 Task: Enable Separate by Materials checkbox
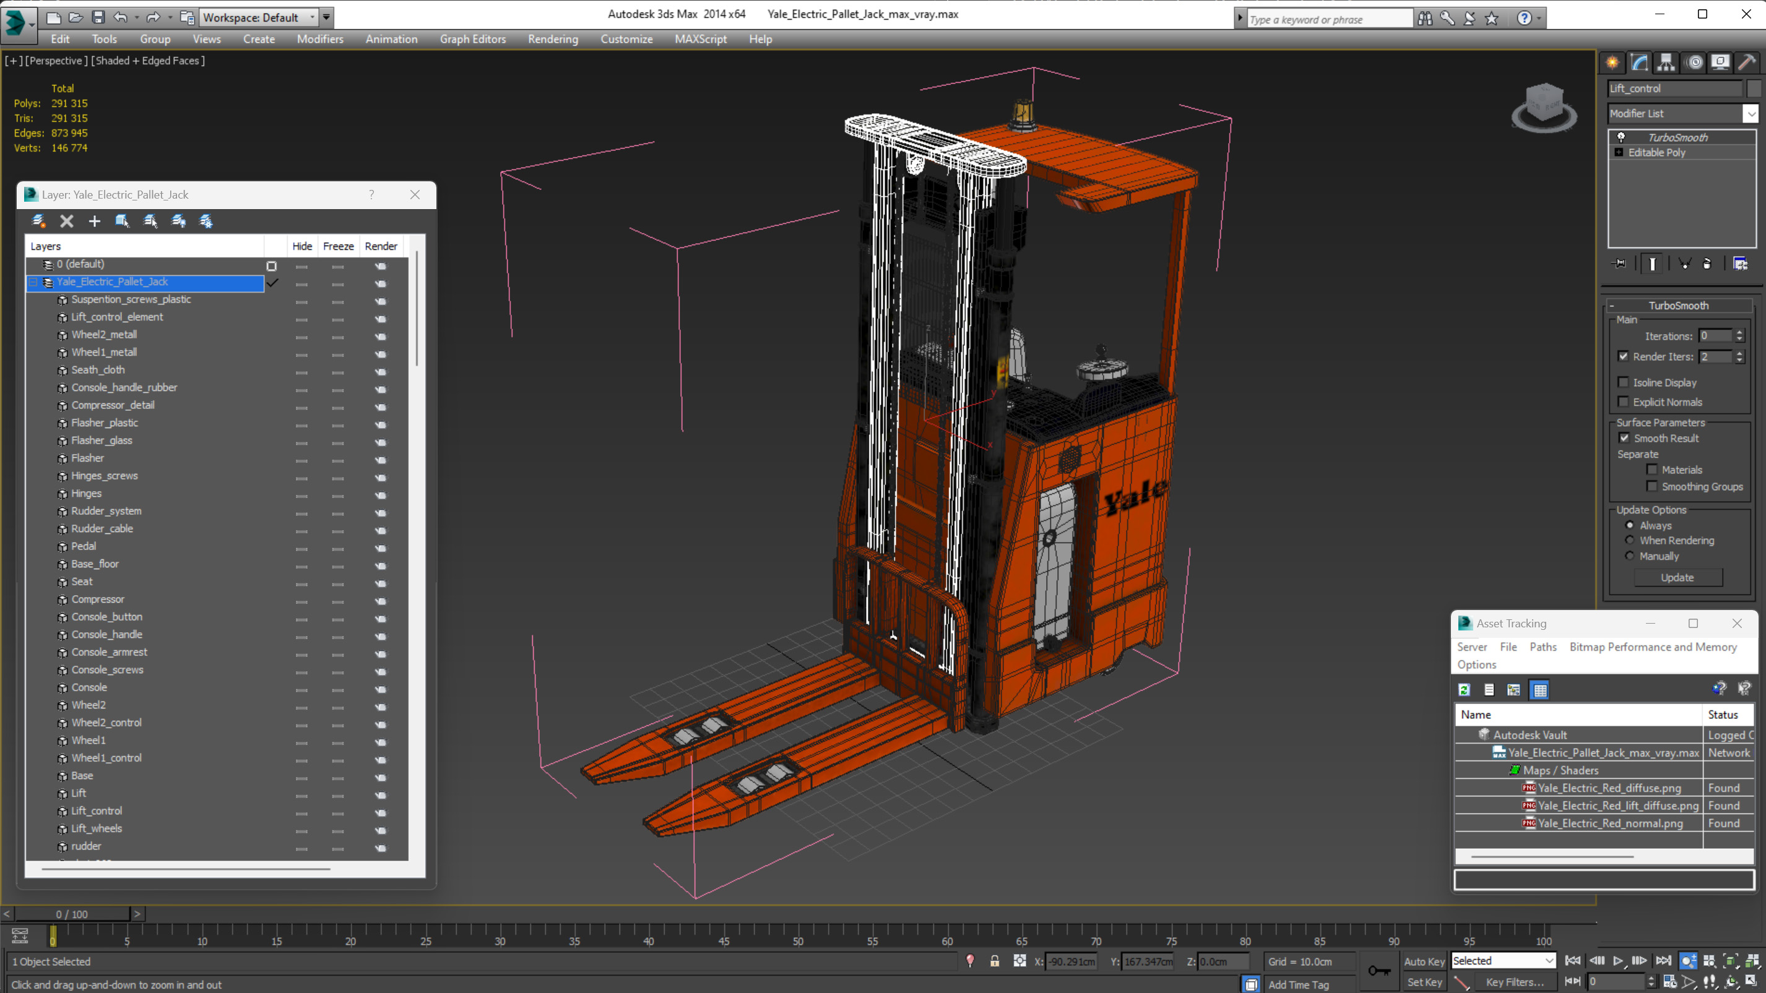pos(1652,470)
